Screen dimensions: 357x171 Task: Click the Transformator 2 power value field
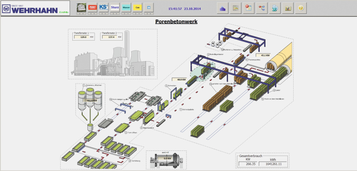(x=109, y=37)
